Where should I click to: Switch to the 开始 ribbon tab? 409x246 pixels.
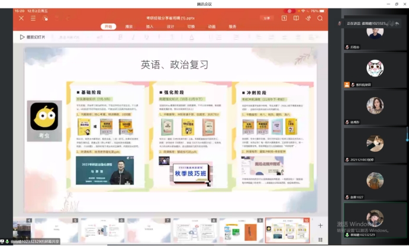(x=108, y=27)
